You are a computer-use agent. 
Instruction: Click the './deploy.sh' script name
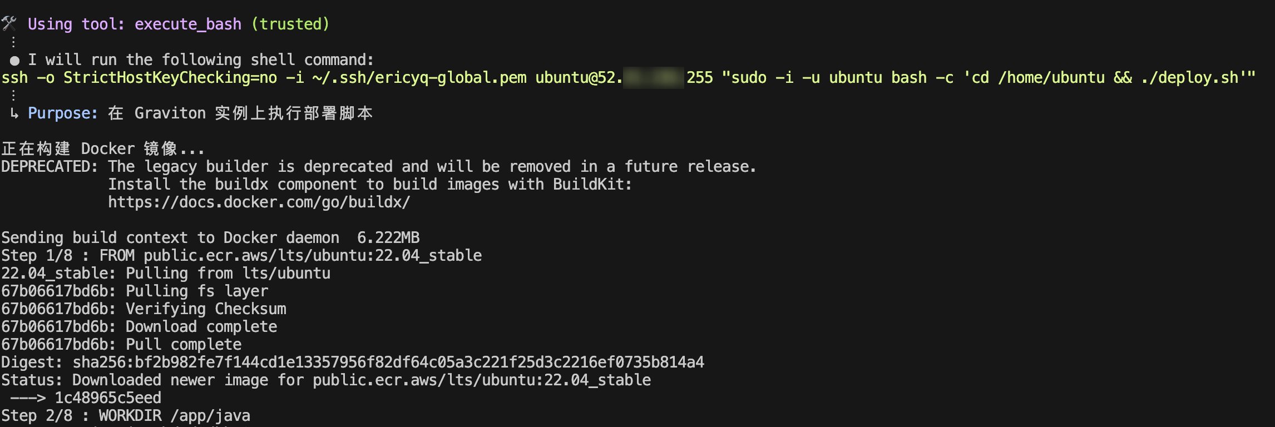(1189, 78)
